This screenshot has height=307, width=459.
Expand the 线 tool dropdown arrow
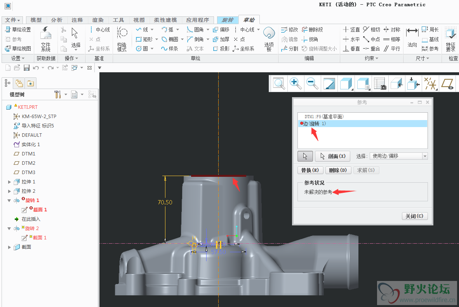click(152, 30)
